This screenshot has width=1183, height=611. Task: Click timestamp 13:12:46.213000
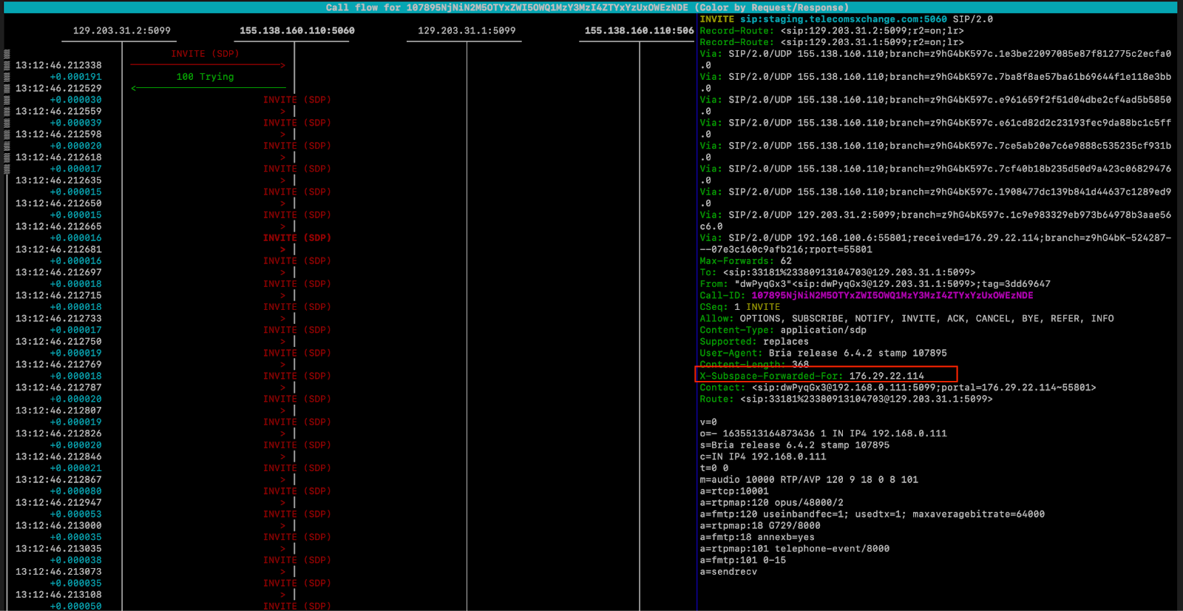coord(58,525)
